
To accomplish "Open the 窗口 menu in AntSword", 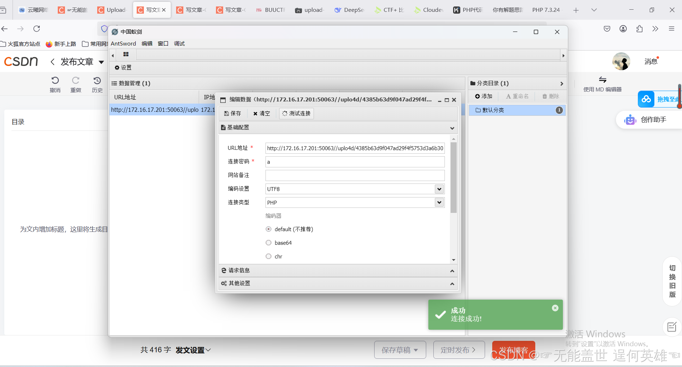I will 163,43.
